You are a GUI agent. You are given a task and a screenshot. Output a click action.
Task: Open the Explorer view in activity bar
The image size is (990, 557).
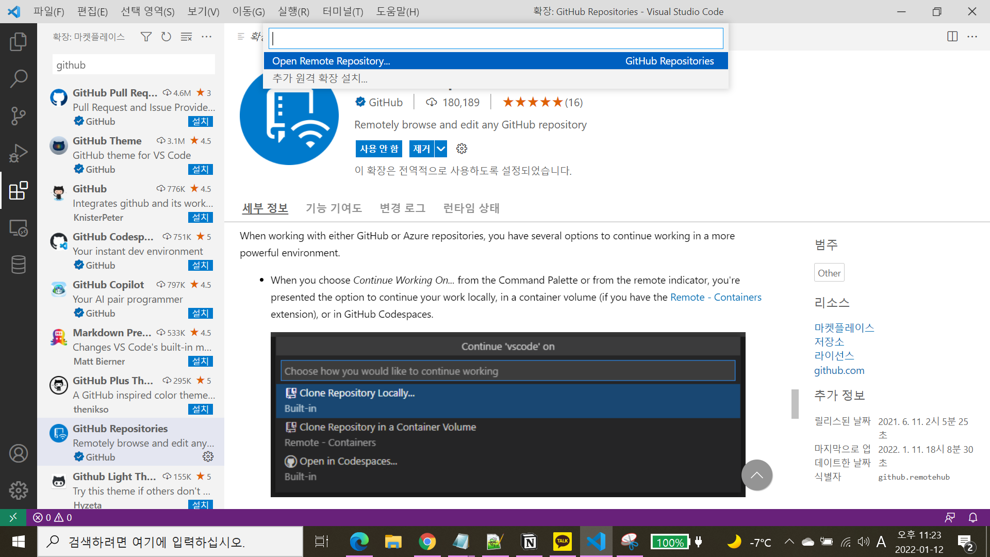click(18, 42)
